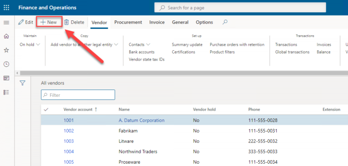Open Product filters
Screen dimensions: 348x166
point(222,52)
